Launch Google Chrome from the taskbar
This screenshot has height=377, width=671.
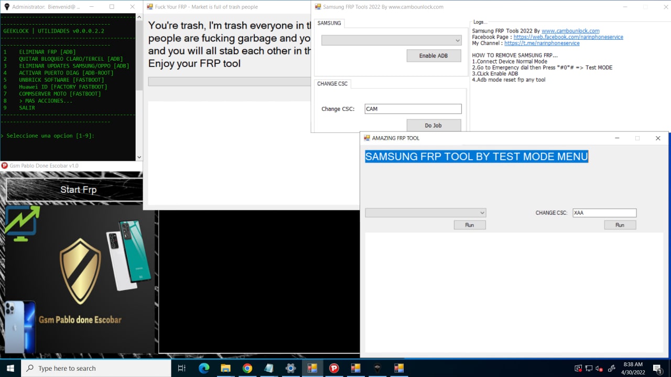247,368
